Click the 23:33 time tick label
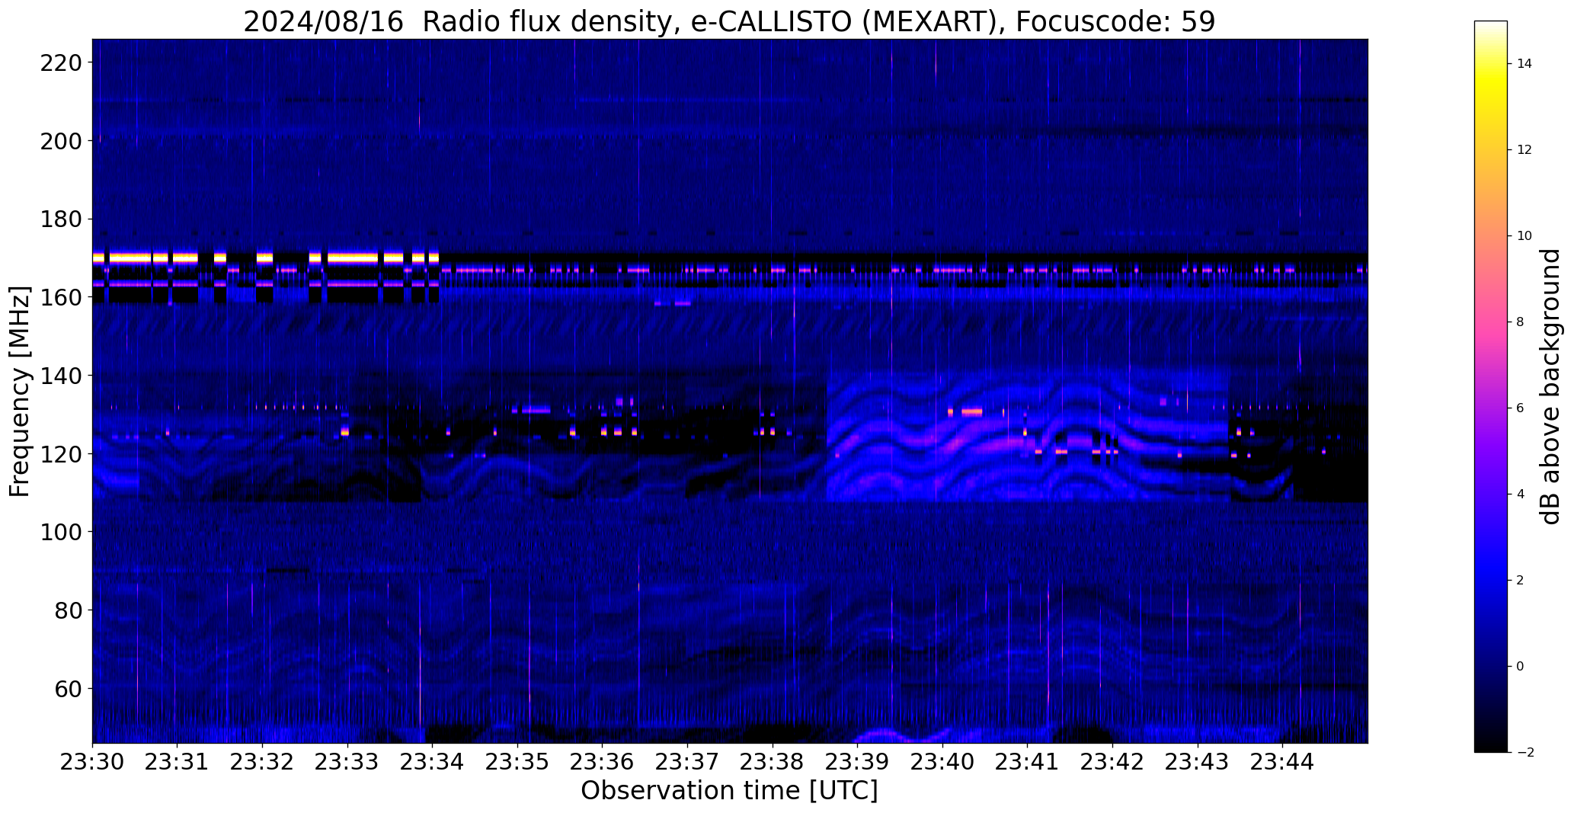The width and height of the screenshot is (1574, 813). [x=347, y=762]
